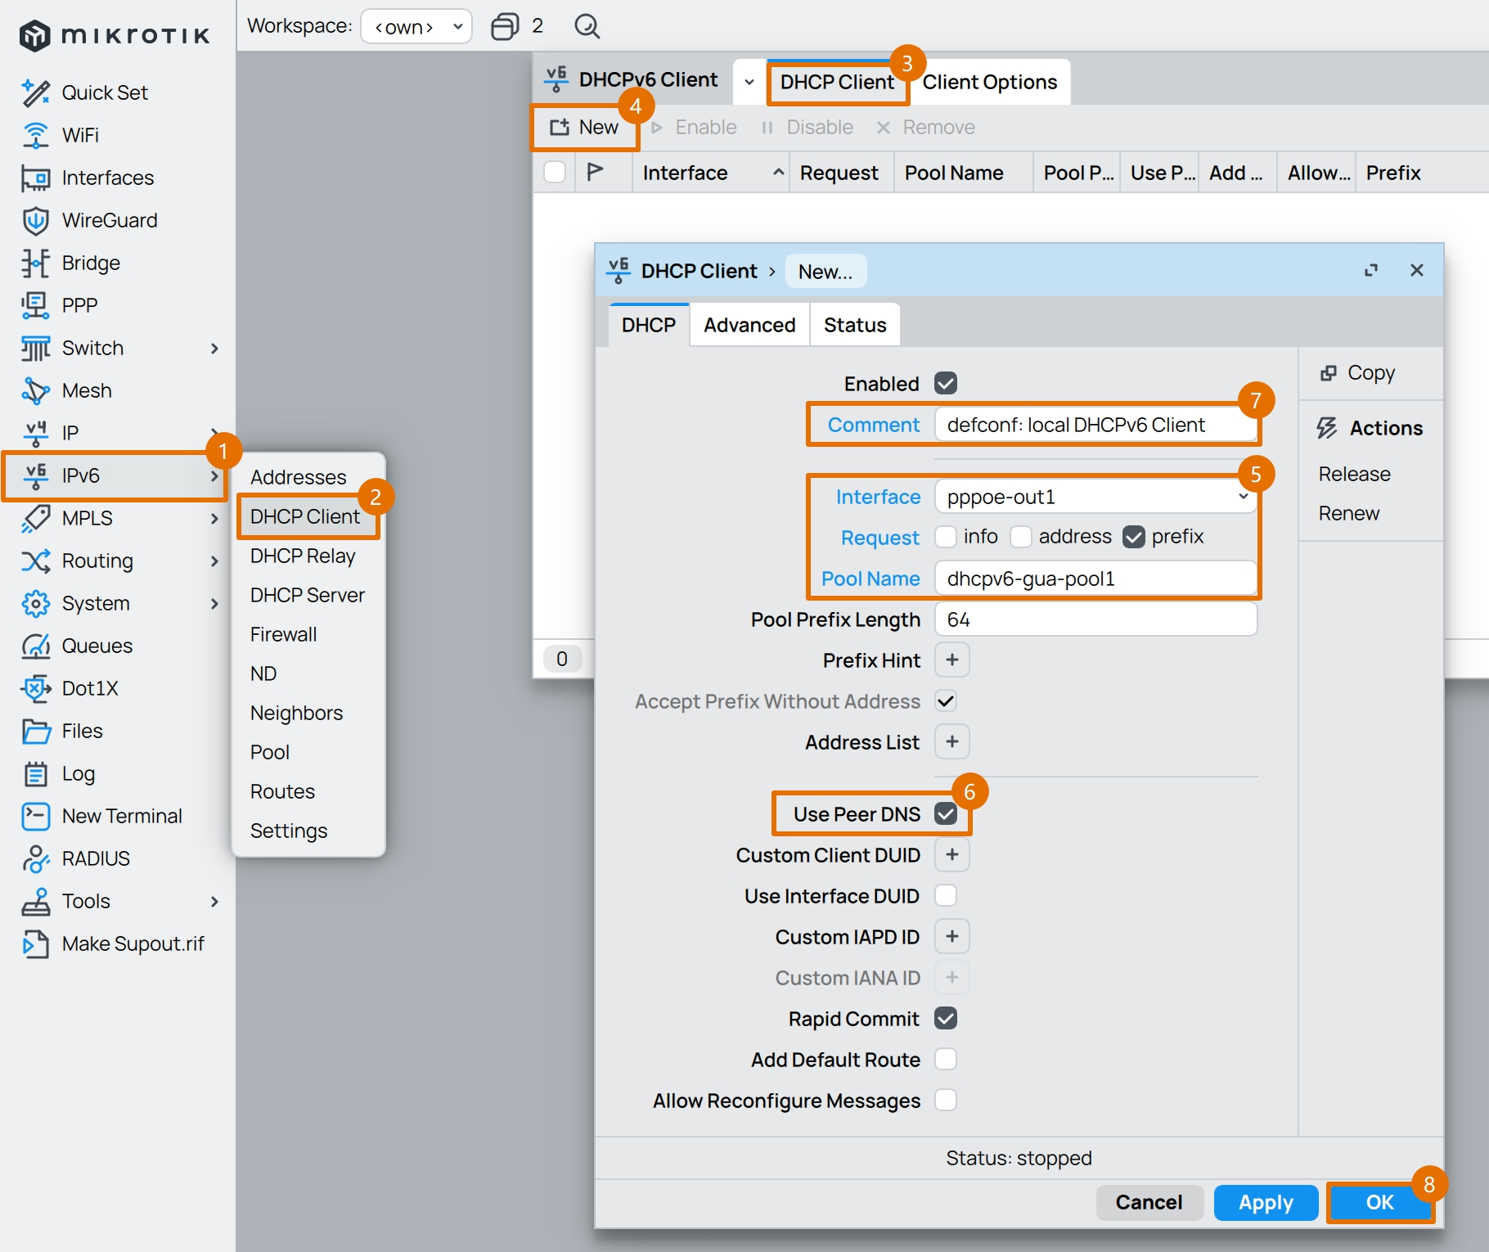Viewport: 1489px width, 1252px height.
Task: Click the Comment input field
Action: point(1095,425)
